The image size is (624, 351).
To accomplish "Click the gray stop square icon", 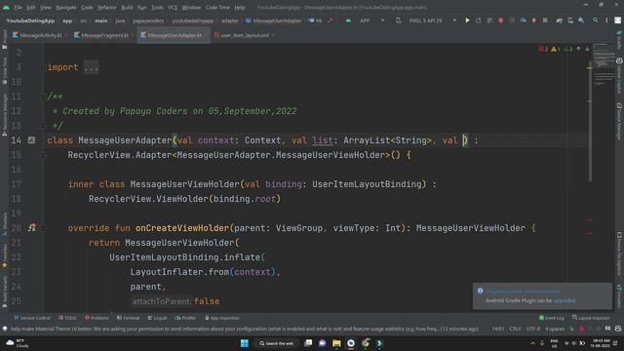I will point(545,20).
